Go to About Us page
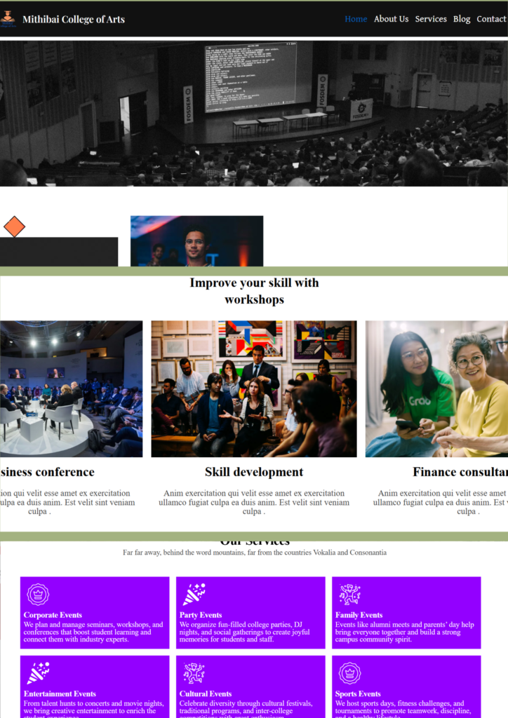 [392, 19]
